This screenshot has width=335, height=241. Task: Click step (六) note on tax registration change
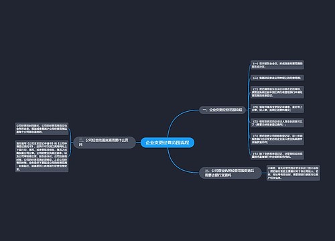(x=277, y=139)
